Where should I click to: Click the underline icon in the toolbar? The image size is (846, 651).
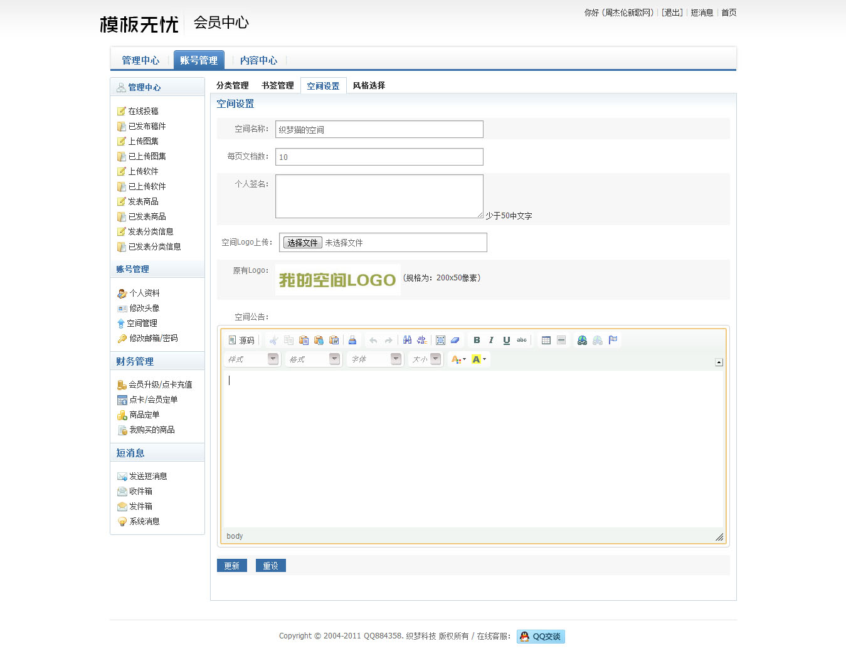(x=506, y=340)
